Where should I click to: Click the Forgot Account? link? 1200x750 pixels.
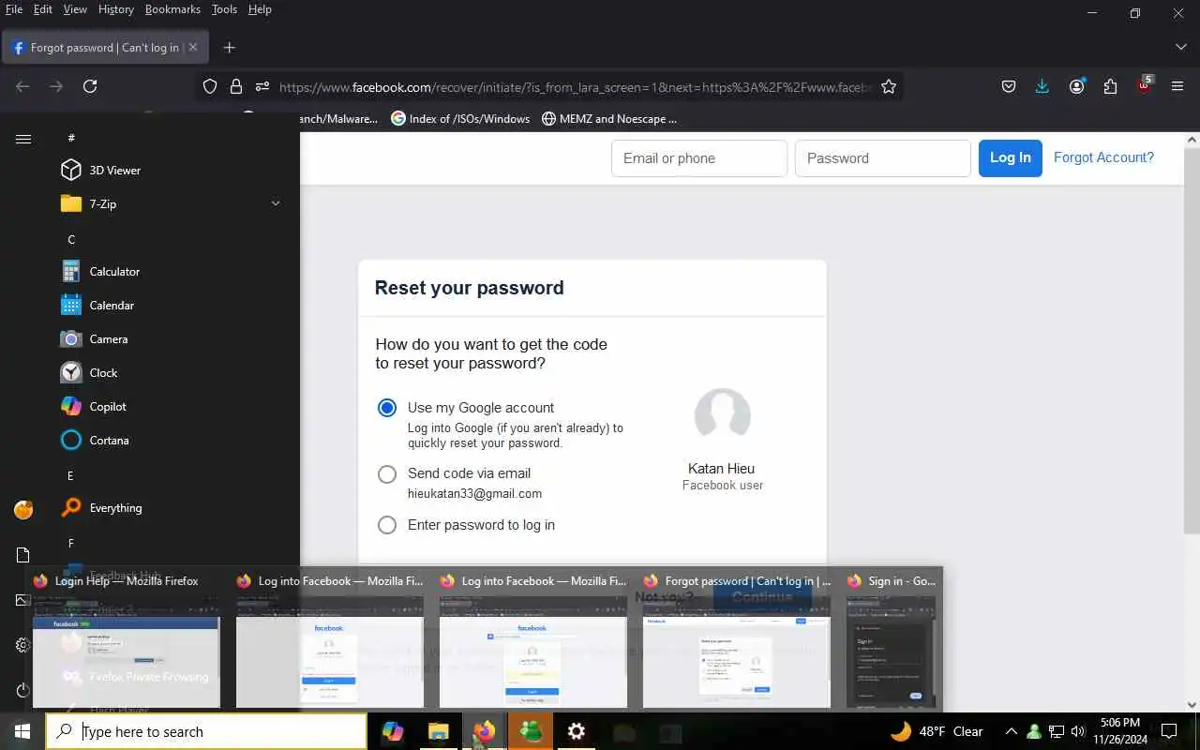pos(1103,157)
